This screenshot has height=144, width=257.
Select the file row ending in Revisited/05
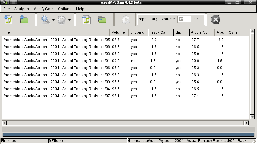coord(125,40)
